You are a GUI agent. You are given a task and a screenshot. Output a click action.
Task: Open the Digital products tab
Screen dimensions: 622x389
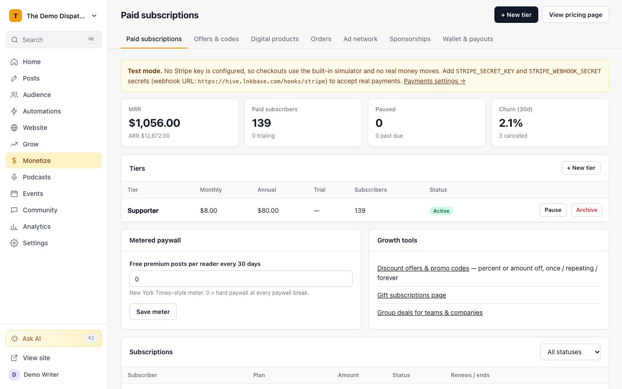[x=275, y=39]
